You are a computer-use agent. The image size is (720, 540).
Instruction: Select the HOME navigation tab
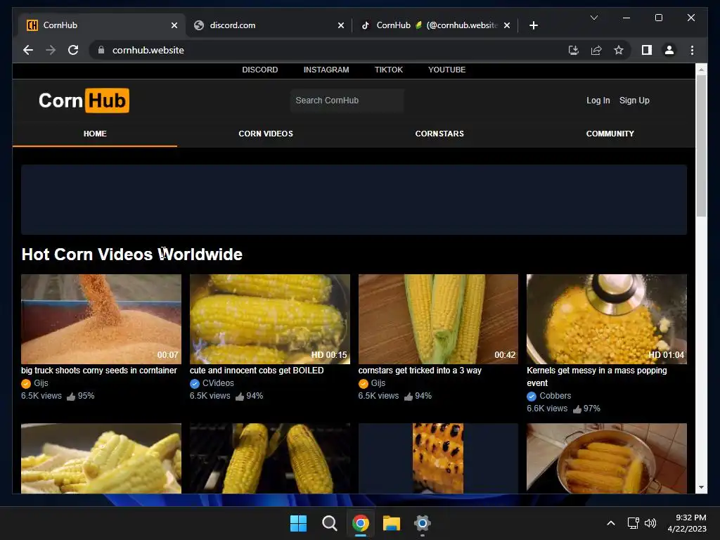click(95, 134)
